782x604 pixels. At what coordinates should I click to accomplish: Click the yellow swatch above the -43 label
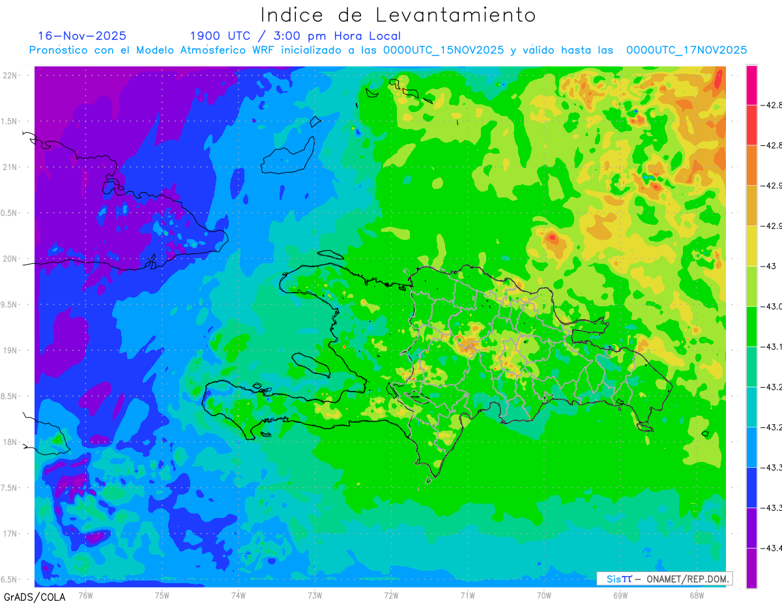click(751, 246)
